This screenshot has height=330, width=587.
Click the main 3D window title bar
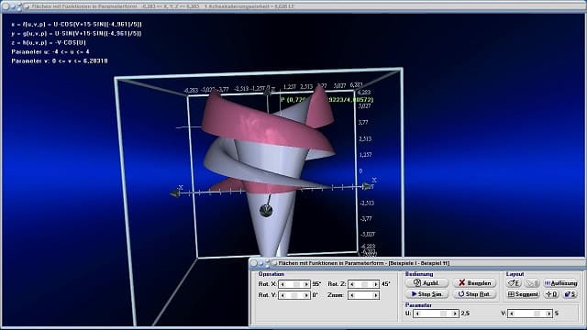click(x=293, y=6)
